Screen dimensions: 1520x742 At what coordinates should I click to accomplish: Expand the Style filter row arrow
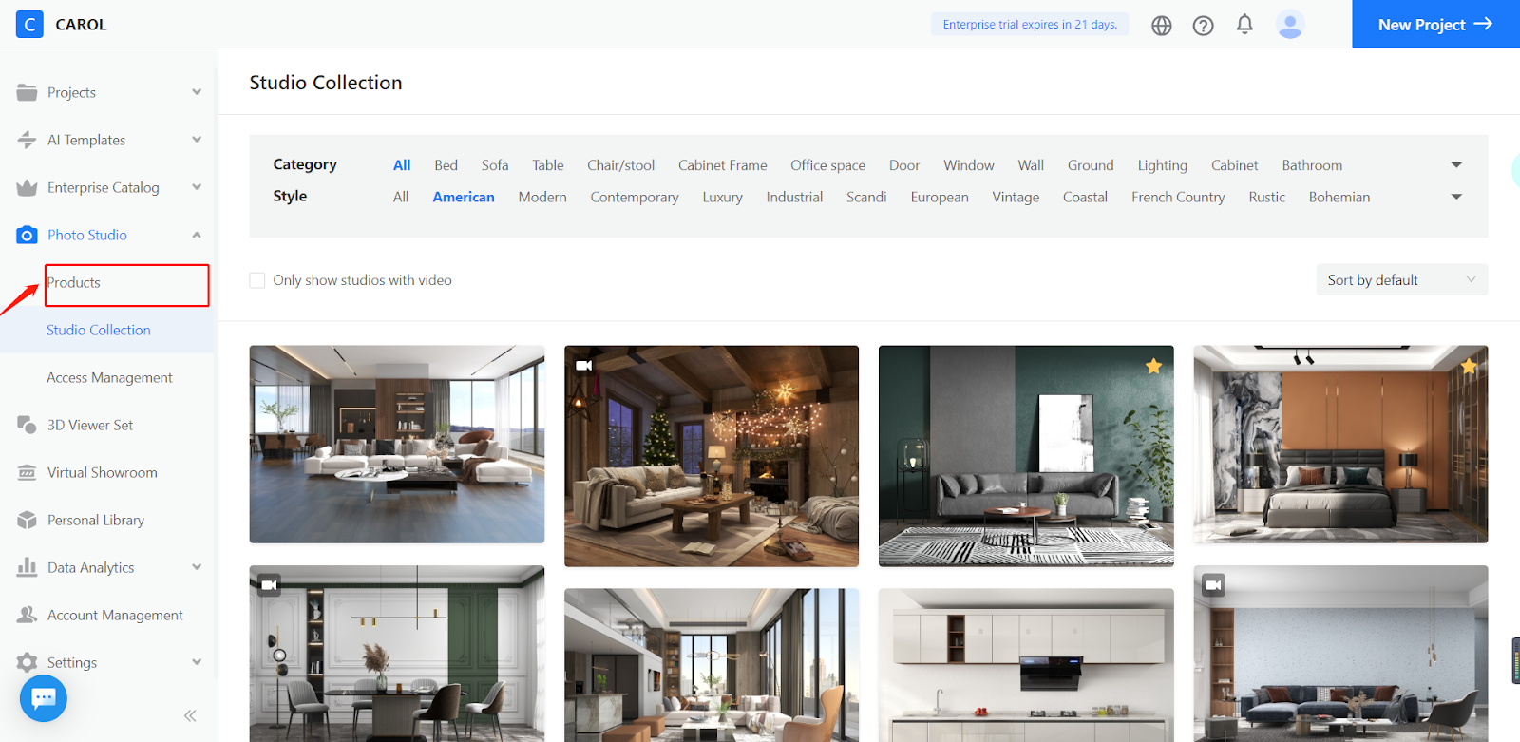1456,197
